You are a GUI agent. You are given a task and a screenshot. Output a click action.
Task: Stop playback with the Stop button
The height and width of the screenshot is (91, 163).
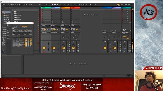pos(55,5)
